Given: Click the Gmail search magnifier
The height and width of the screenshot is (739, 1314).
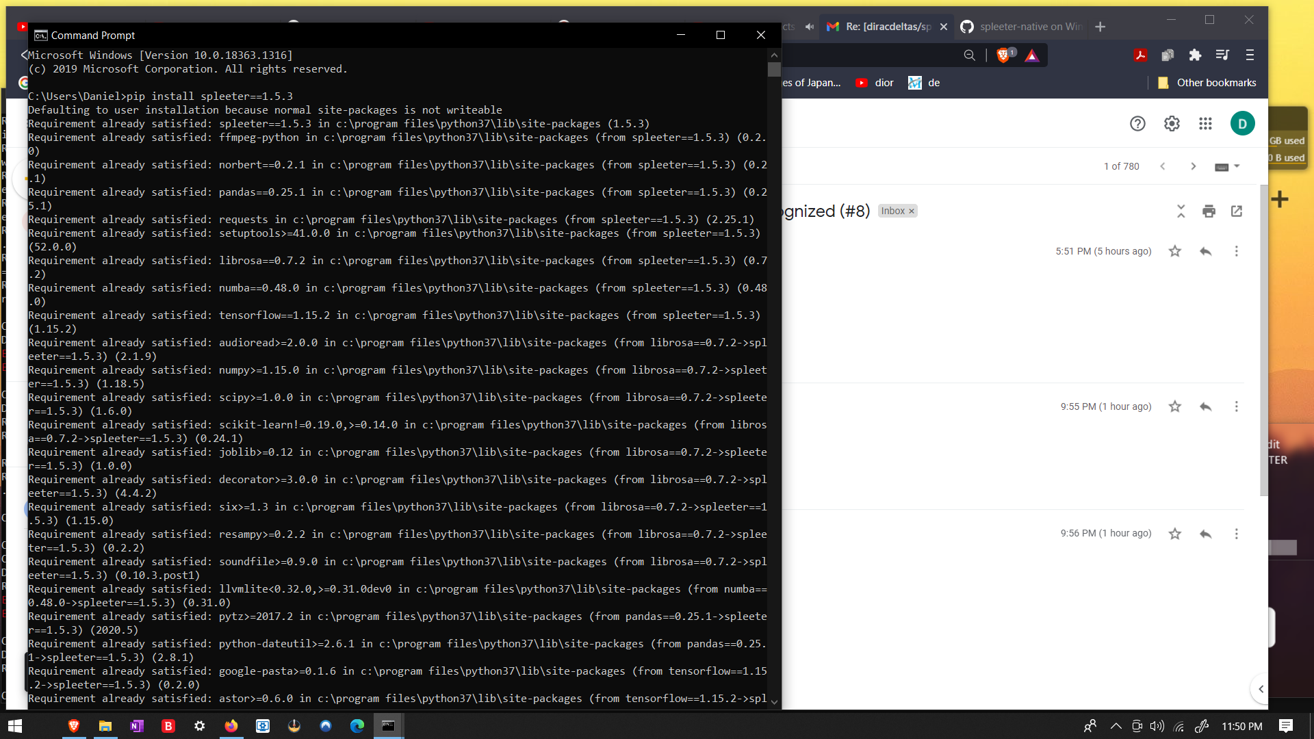Looking at the screenshot, I should click(969, 55).
